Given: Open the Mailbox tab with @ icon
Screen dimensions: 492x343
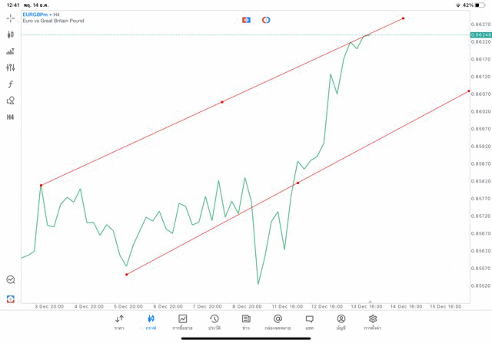Looking at the screenshot, I should pyautogui.click(x=278, y=322).
